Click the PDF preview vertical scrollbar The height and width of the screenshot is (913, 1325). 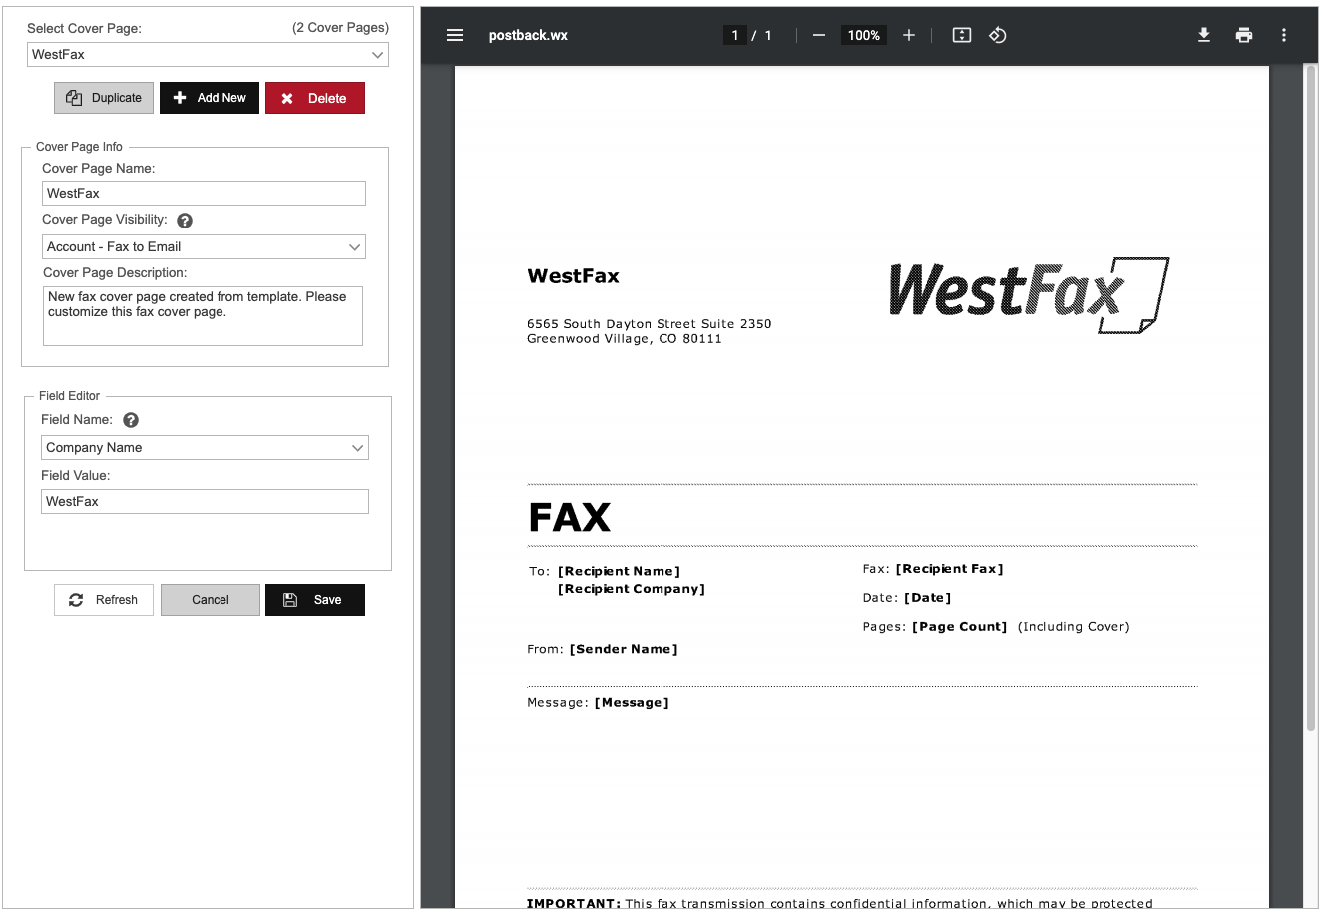pos(1311,399)
